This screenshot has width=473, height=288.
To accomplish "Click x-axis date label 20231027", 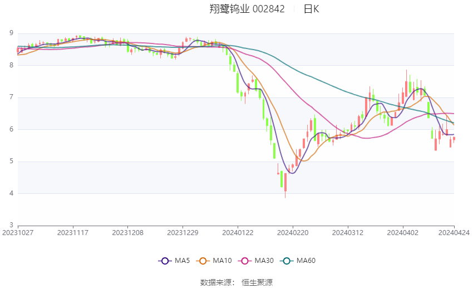I will click(x=18, y=233).
